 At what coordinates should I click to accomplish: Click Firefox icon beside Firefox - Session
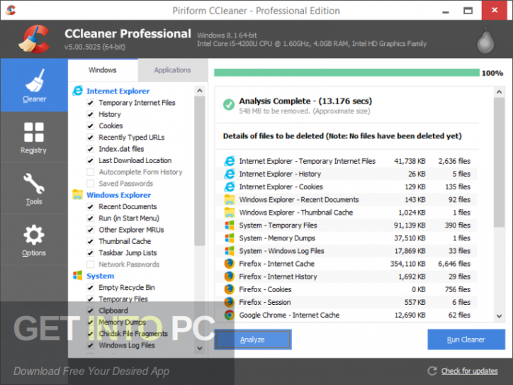coord(230,302)
